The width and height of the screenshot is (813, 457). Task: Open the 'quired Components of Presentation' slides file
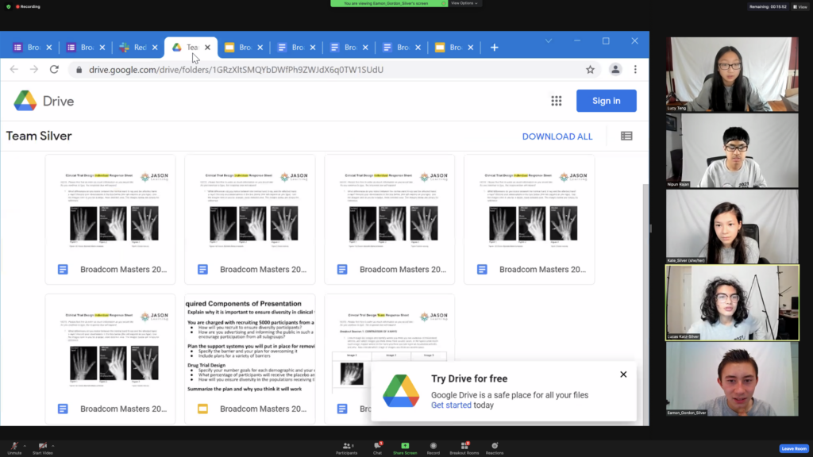coord(250,359)
